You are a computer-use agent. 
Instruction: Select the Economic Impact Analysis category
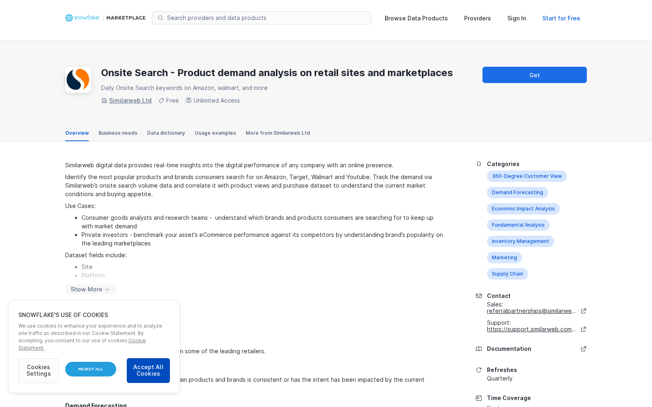[x=523, y=209]
